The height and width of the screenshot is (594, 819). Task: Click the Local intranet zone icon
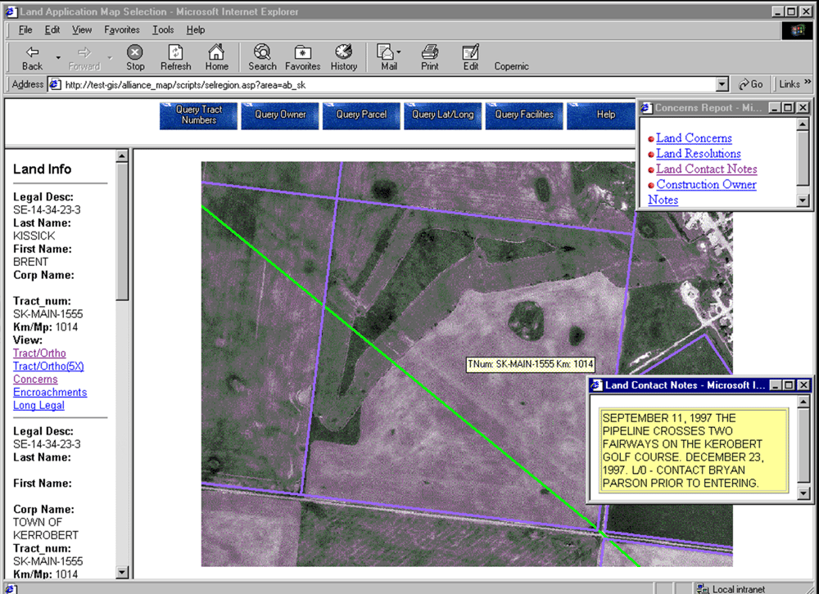(x=702, y=589)
